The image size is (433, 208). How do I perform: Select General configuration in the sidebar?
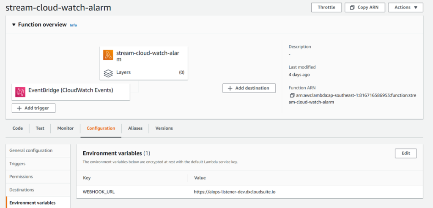(38, 150)
